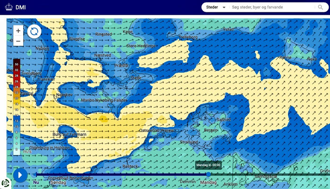330x189 pixels.
Task: Refresh the map with circular arrows button
Action: 35,32
